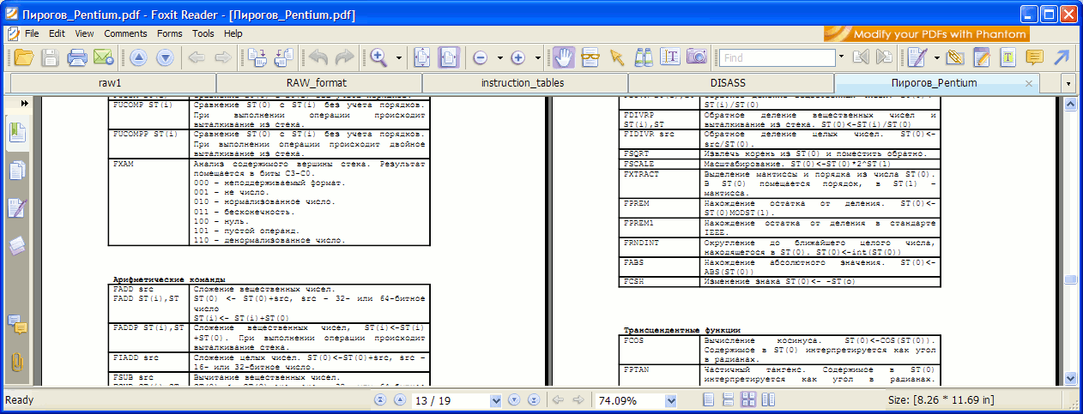Click the Open file folder icon
1083x414 pixels.
[23, 57]
